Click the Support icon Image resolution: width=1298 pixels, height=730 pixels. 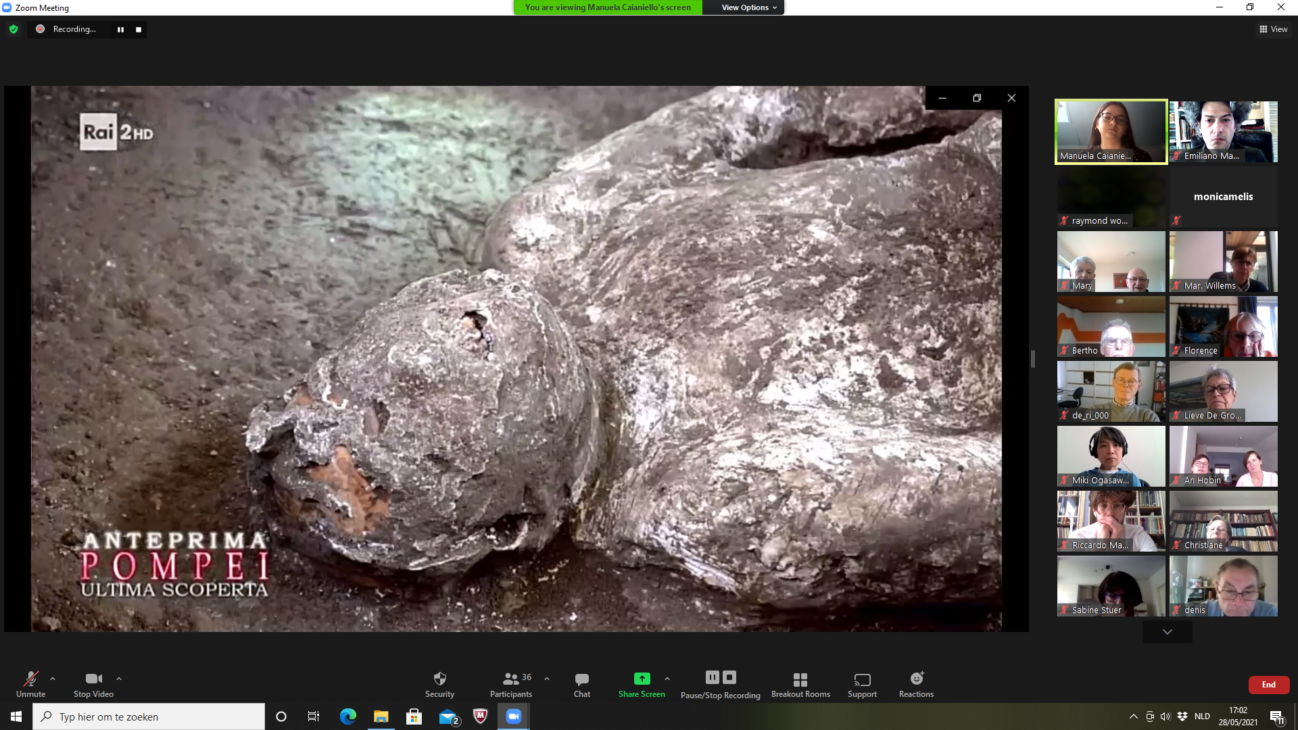pos(862,679)
